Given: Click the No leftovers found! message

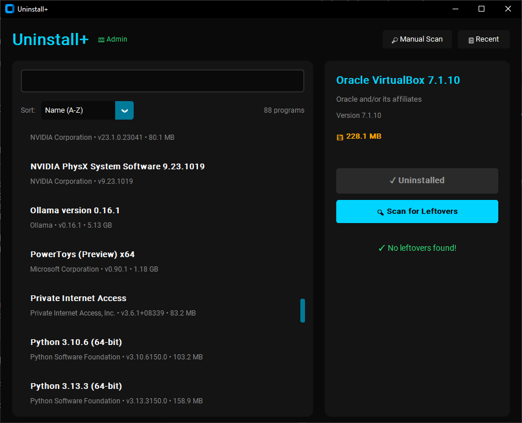Looking at the screenshot, I should [x=422, y=248].
